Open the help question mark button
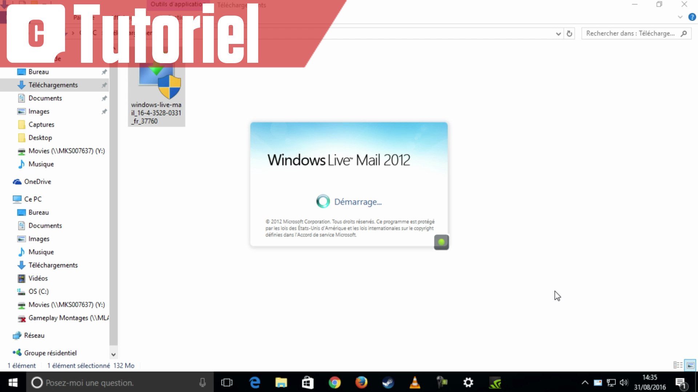Image resolution: width=698 pixels, height=392 pixels. point(692,17)
